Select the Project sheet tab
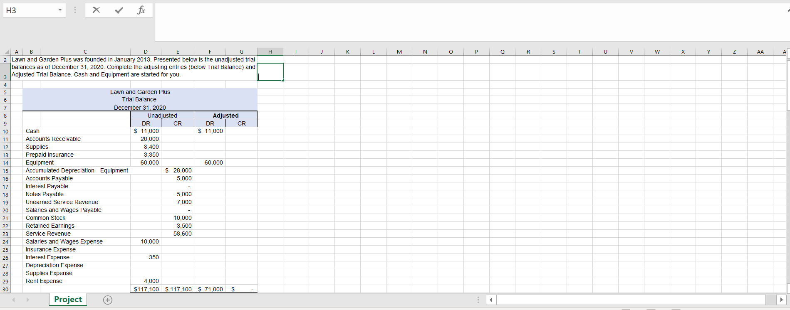790x310 pixels. tap(68, 300)
